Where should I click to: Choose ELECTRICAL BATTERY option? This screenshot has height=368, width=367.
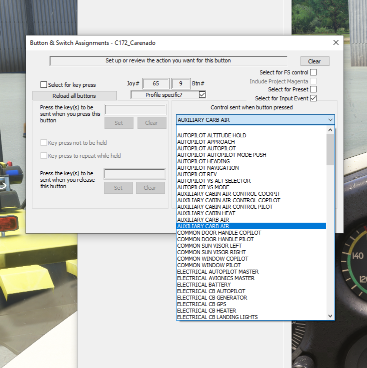251,285
